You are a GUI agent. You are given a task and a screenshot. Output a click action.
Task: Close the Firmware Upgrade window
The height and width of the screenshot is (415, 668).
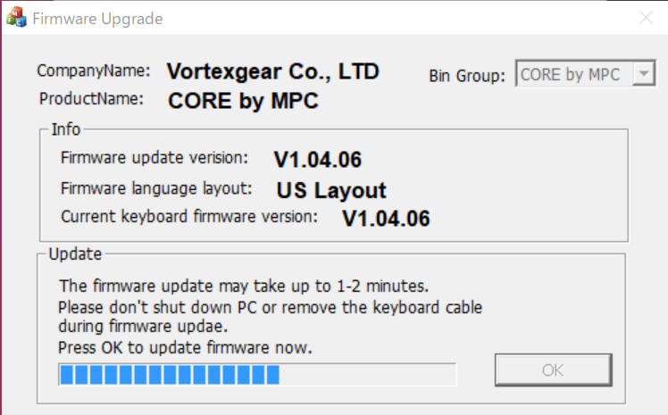[646, 19]
